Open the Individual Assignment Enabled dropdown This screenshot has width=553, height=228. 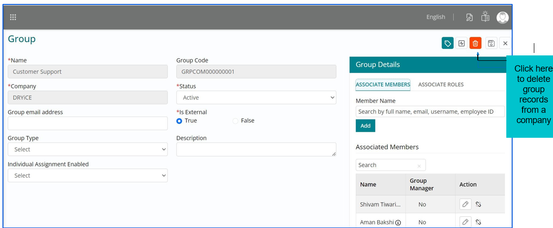[87, 176]
